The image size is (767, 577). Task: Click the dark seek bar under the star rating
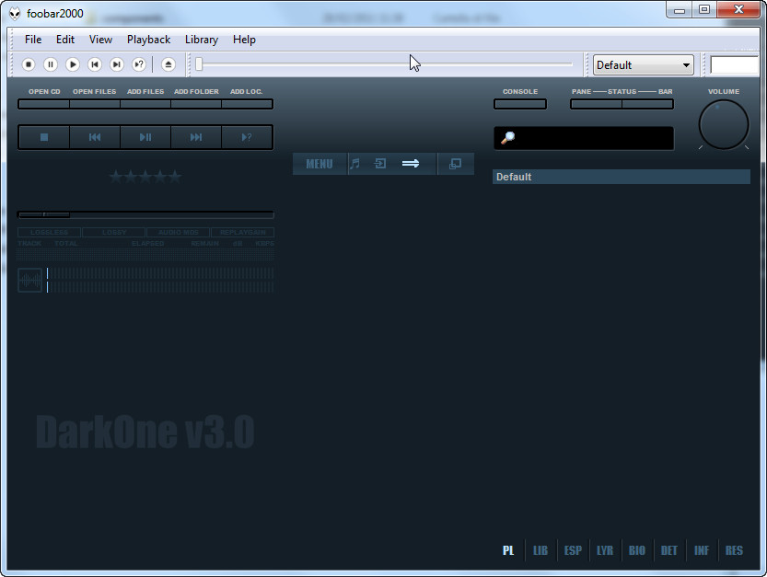[145, 214]
